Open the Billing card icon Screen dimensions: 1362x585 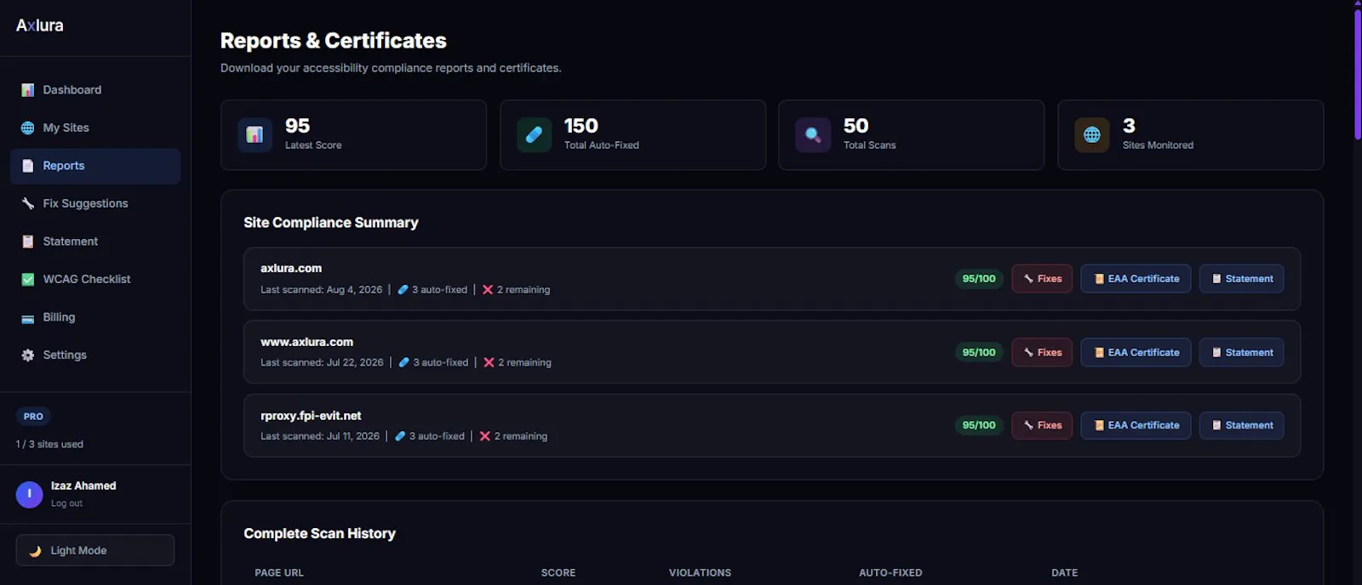[28, 317]
